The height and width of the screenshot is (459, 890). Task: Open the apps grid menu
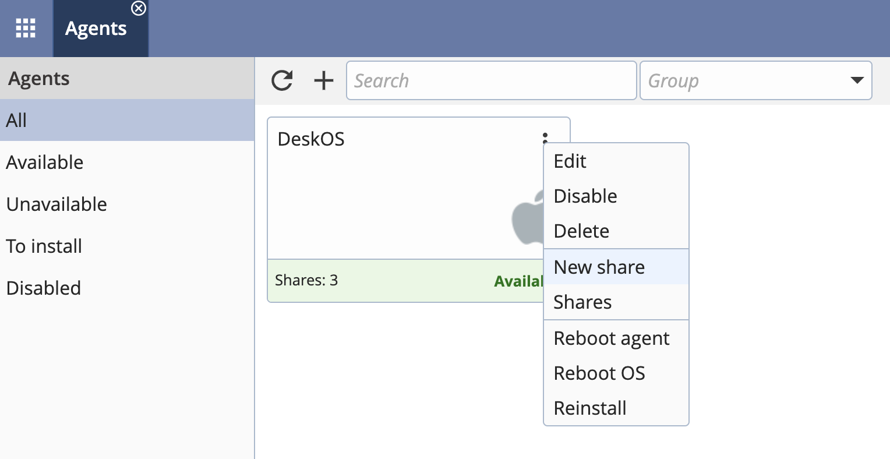tap(26, 27)
